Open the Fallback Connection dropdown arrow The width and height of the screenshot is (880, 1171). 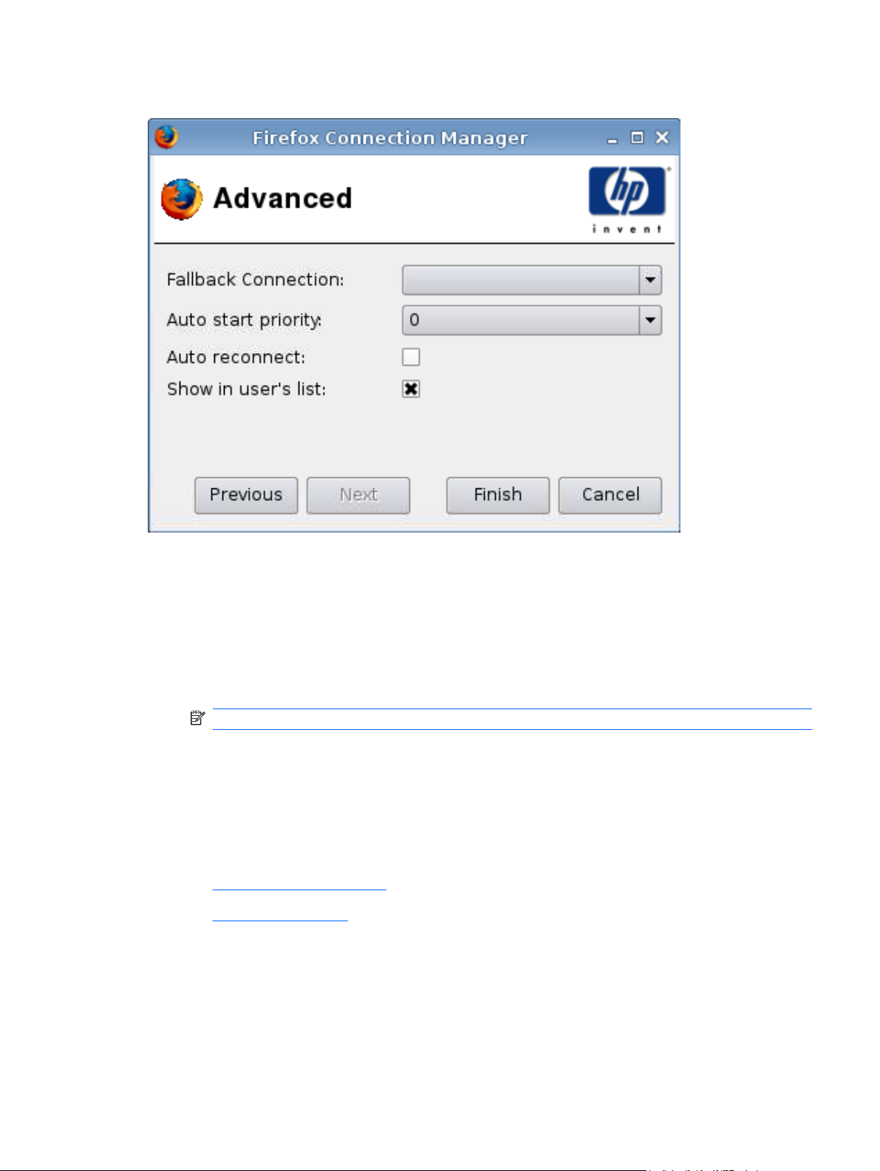click(x=650, y=280)
